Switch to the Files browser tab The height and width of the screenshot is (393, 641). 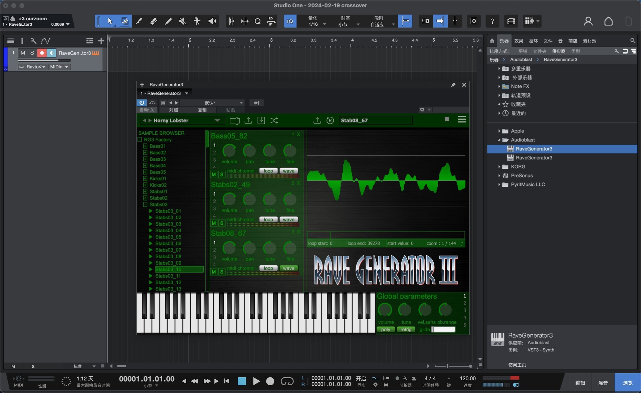click(548, 41)
